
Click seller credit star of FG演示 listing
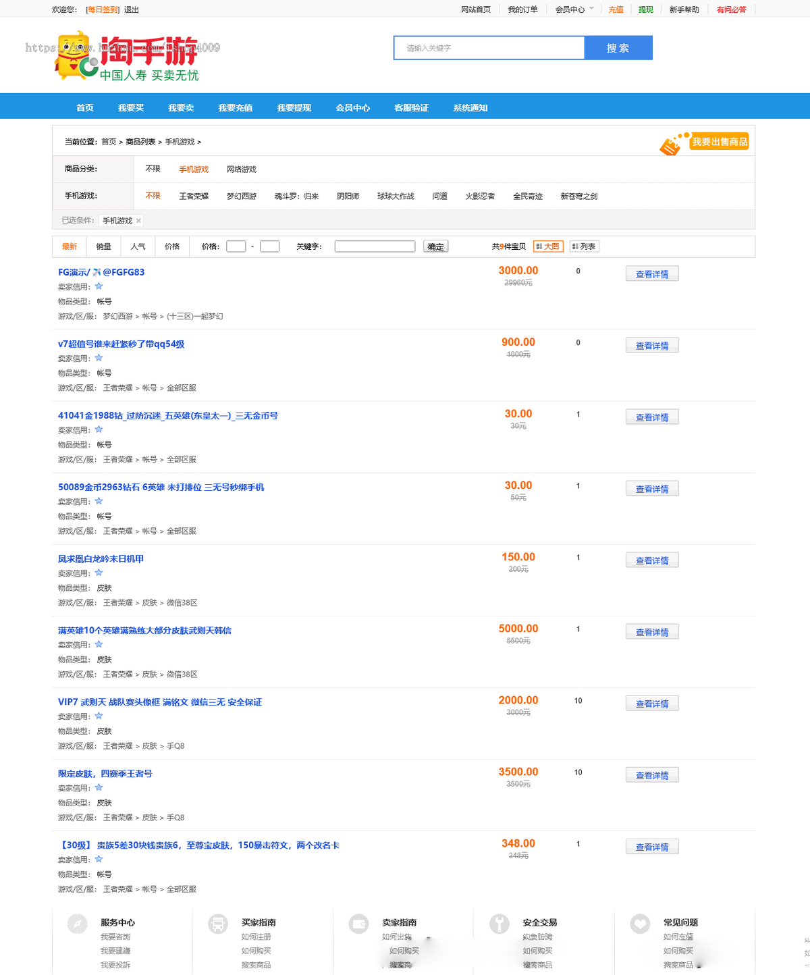99,286
